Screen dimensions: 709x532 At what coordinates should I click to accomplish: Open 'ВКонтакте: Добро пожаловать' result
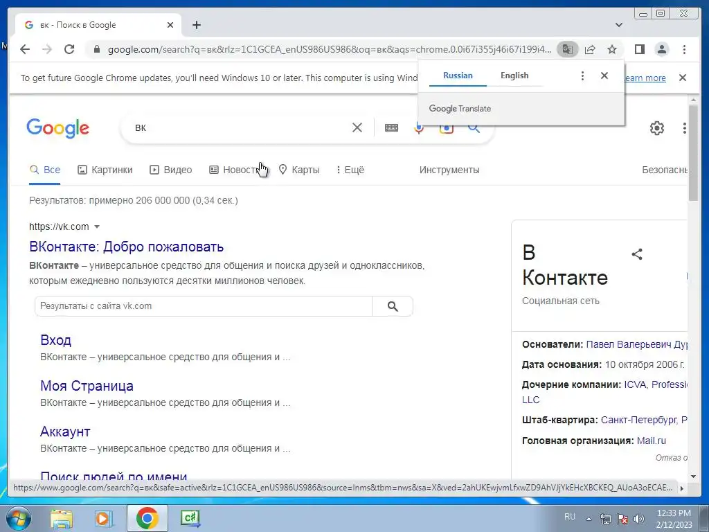click(126, 247)
